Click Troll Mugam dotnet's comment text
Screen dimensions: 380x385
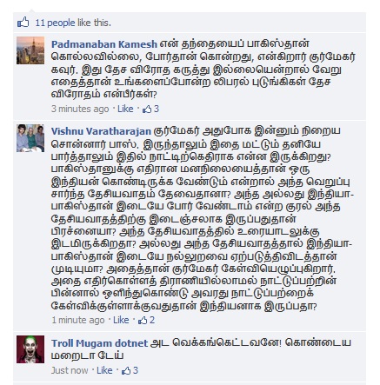[201, 348]
